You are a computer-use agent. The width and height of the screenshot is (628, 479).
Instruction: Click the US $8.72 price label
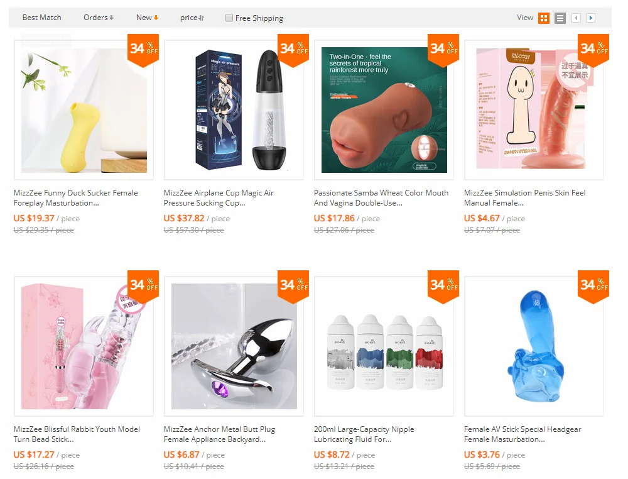click(332, 454)
